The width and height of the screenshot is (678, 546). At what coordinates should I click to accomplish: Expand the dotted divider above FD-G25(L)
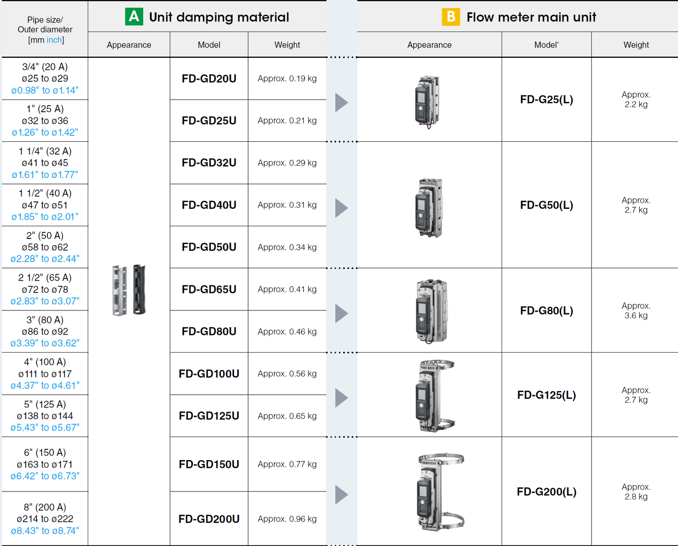click(x=341, y=58)
